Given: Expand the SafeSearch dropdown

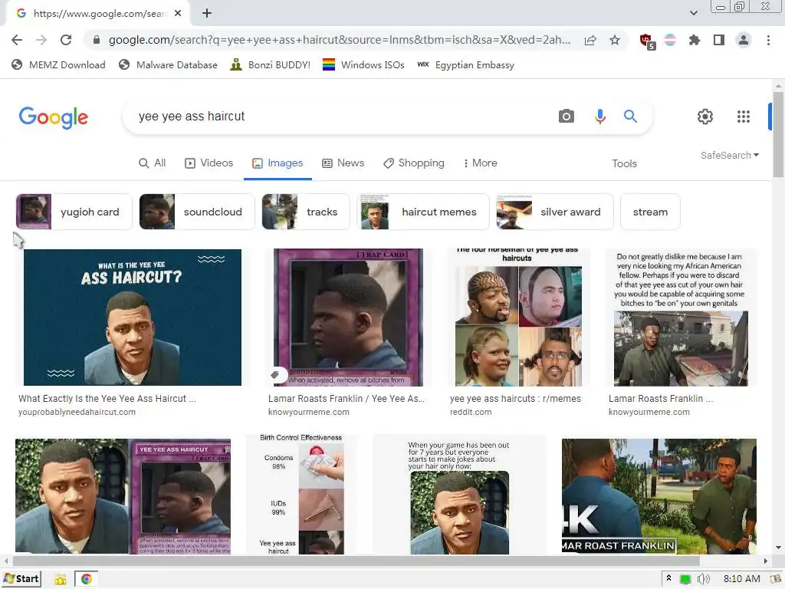Looking at the screenshot, I should click(730, 155).
